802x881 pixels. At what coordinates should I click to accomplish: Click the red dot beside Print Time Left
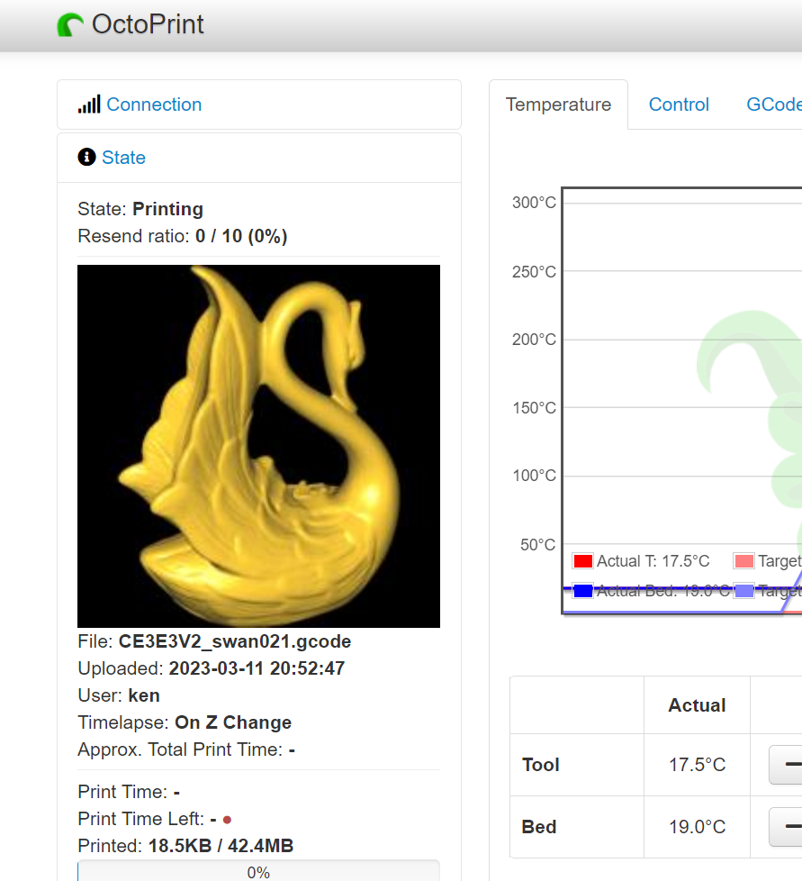tap(228, 820)
